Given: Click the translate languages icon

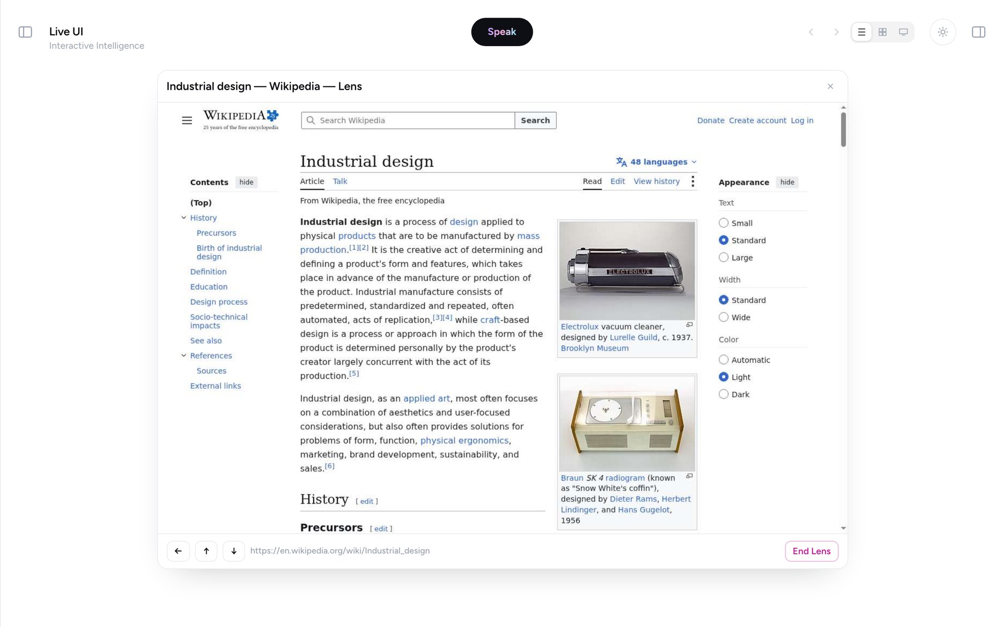Looking at the screenshot, I should pos(621,162).
